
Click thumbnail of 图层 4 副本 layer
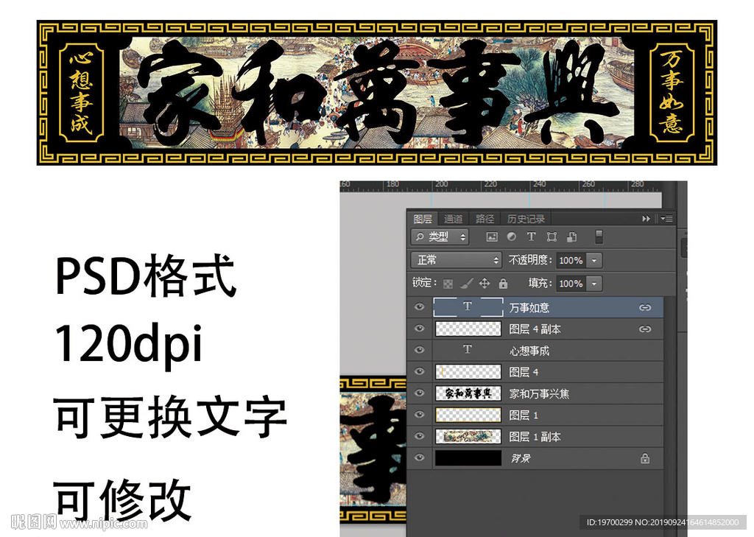click(x=468, y=329)
